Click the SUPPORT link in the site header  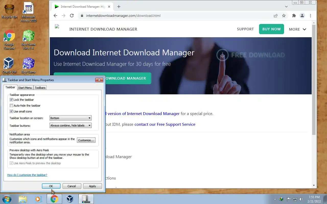coord(245,29)
